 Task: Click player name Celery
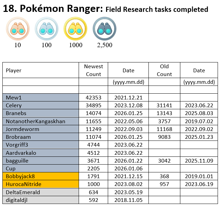14,106
